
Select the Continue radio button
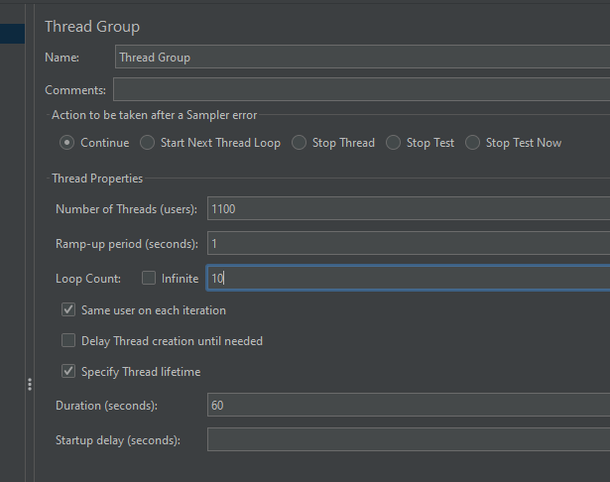pos(66,143)
